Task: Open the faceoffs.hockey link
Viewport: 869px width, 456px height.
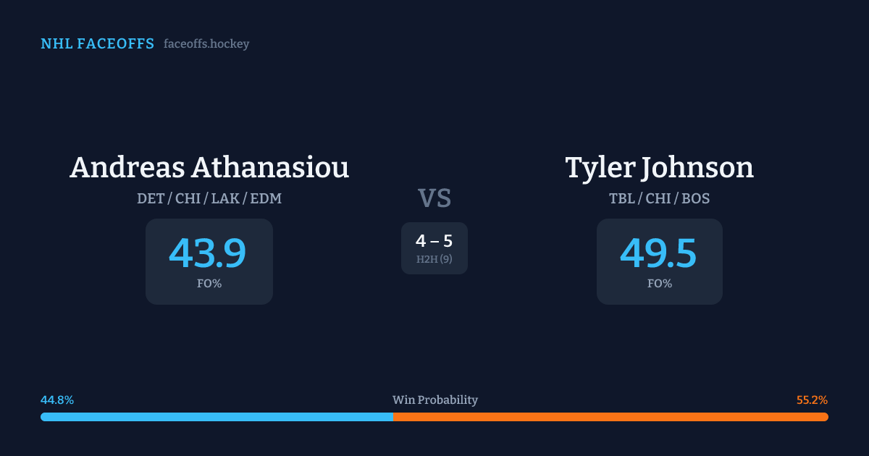Action: pos(206,44)
